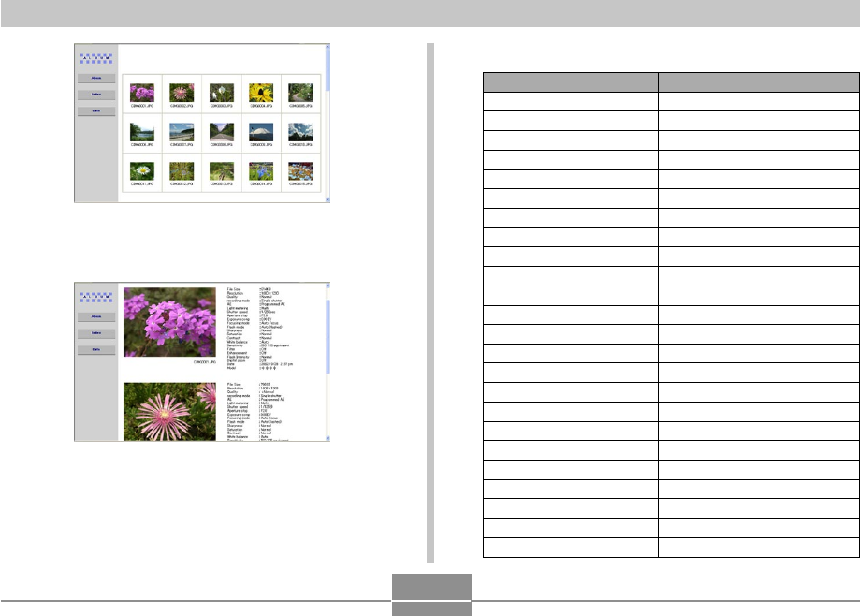The image size is (860, 616).
Task: Select the forest path thumbnail CIMG0005.JPG
Action: 300,93
